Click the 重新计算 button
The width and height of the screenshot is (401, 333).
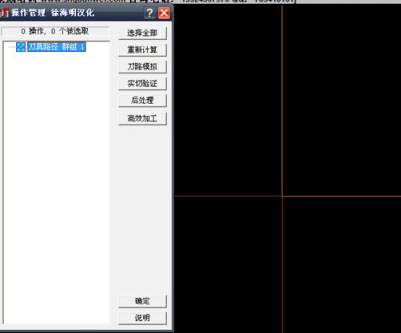click(143, 50)
